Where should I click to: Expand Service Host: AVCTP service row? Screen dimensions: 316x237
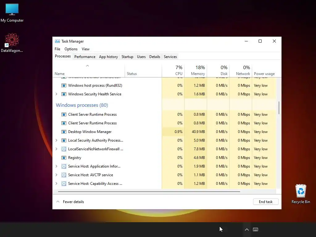(x=56, y=175)
